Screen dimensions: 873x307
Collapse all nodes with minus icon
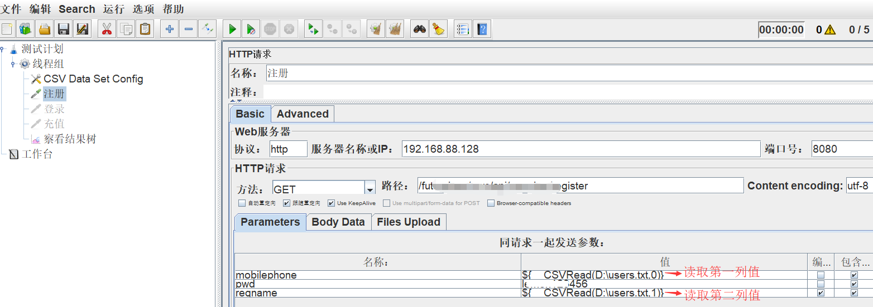pos(189,29)
